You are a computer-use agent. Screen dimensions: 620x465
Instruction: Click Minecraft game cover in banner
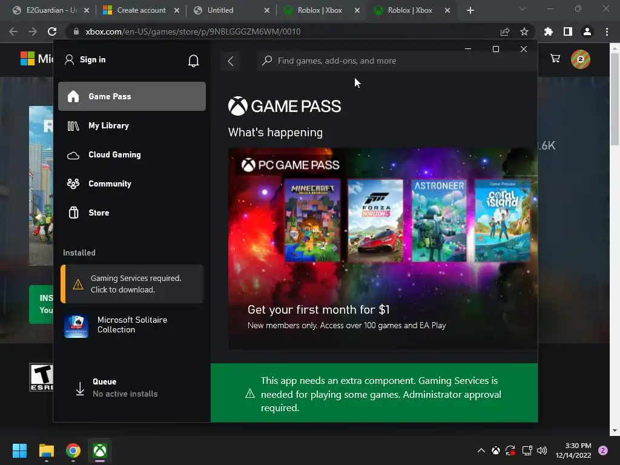pos(312,220)
